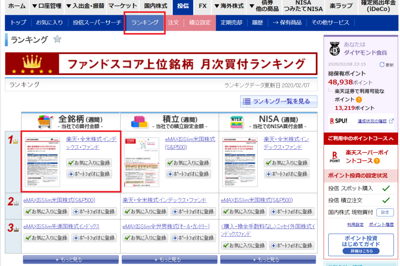Add 積立 rank 3 fund to お気に入り

145,238
